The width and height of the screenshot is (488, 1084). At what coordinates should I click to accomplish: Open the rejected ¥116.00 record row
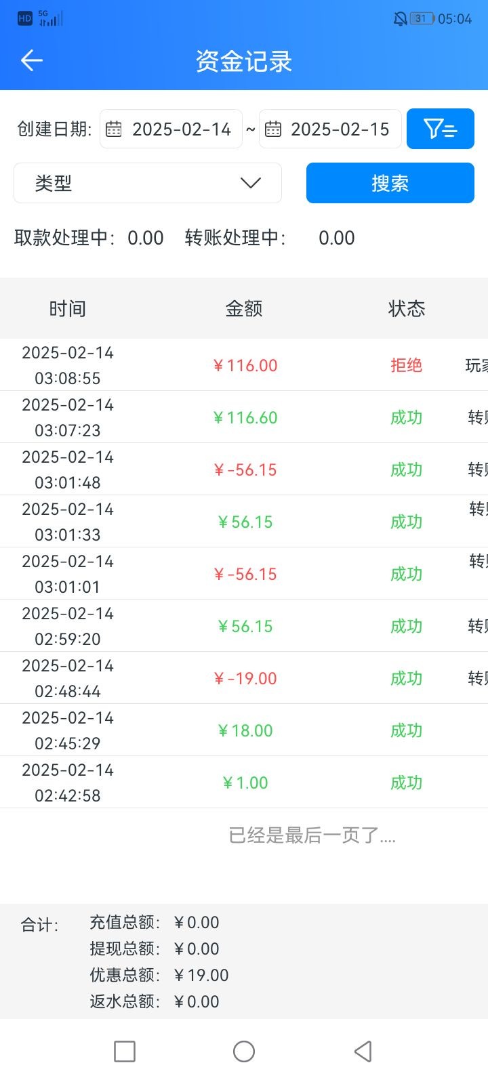[x=244, y=365]
